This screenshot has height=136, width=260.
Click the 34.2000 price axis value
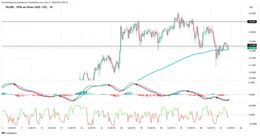click(x=252, y=13)
